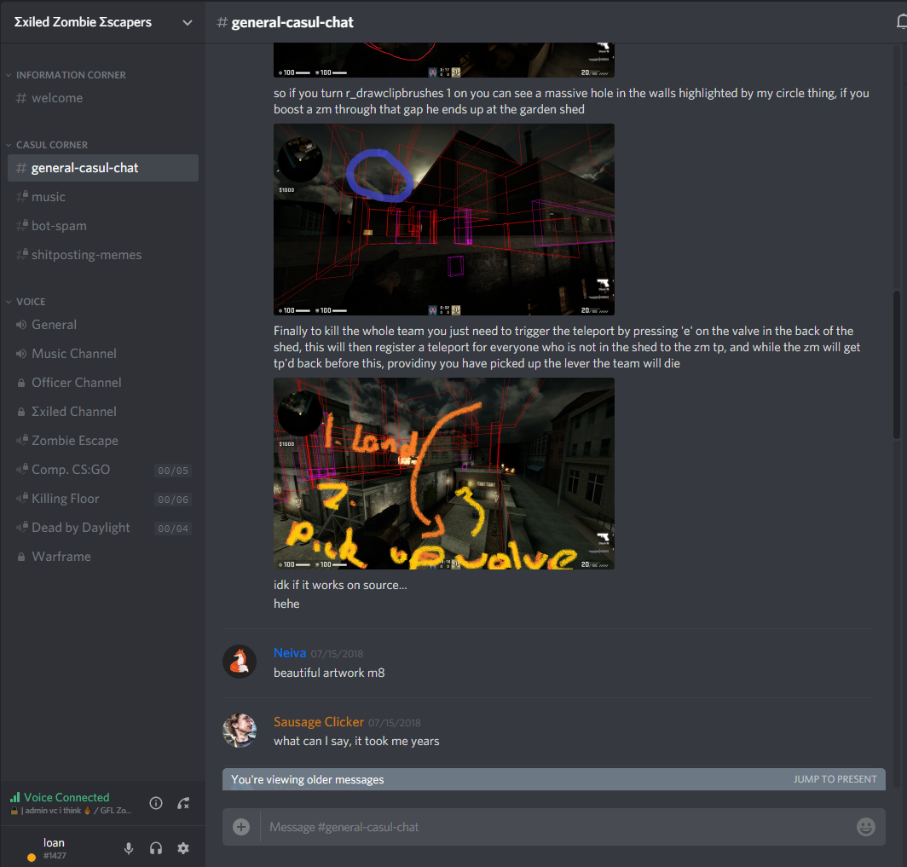Screen dimensions: 907x867
Task: Join the Σxiled Channel voice channel
Action: (103, 412)
